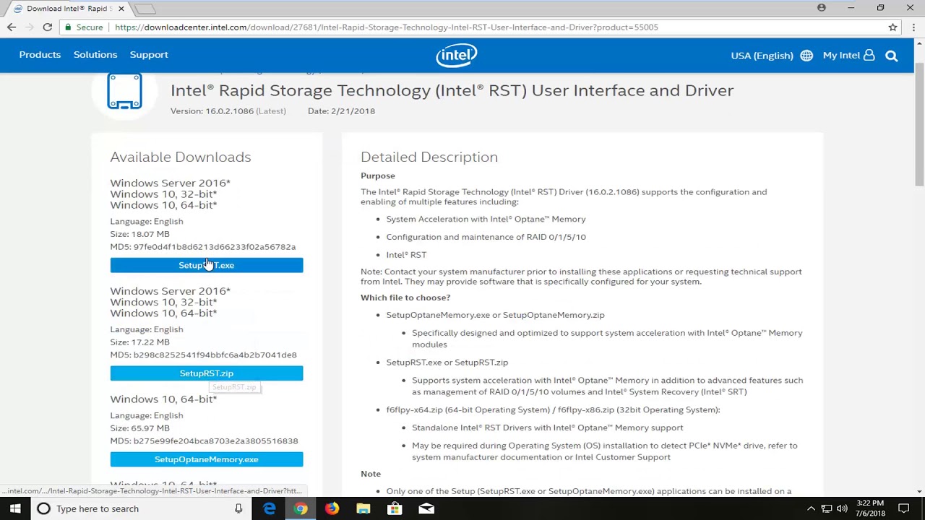This screenshot has height=520, width=925.
Task: Click the Chrome profile avatar icon
Action: point(822,8)
